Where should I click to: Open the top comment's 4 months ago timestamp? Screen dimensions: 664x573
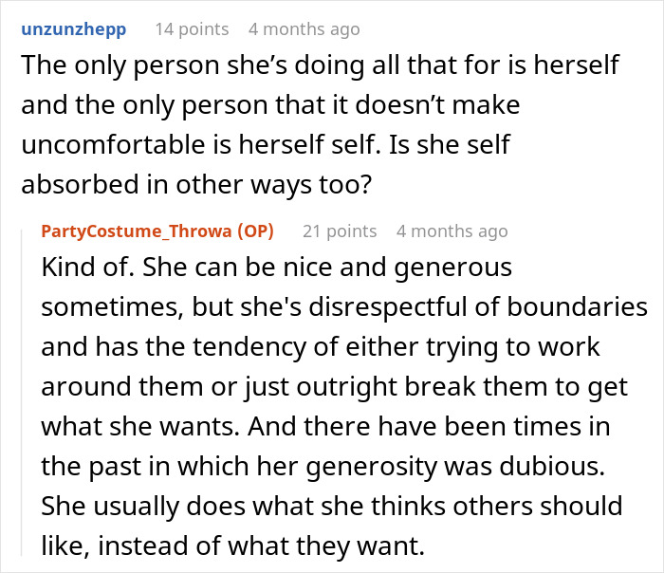click(x=304, y=29)
